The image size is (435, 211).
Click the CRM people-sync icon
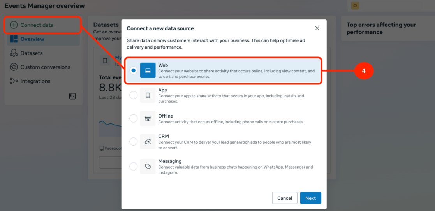pos(148,142)
